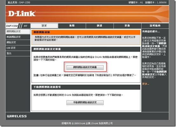This screenshot has height=127, width=176.
Task: Launch the 網際網路連線設定精靈 button
Action: point(85,67)
